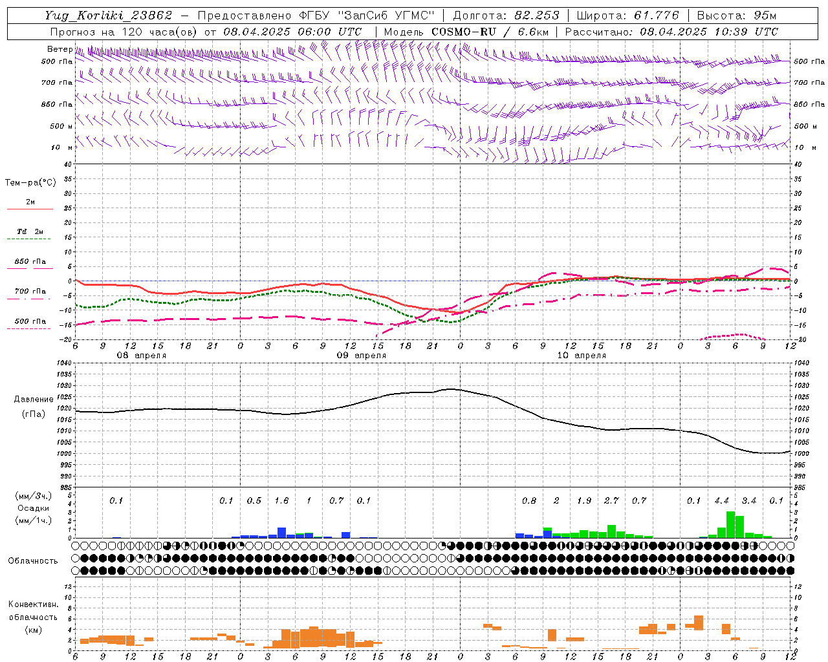
Task: Click the Прогноз на 120 часа(ов) text
Action: [125, 32]
